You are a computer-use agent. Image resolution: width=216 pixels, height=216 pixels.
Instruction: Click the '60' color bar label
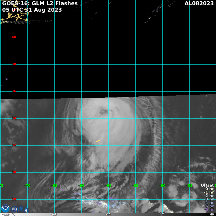pyautogui.click(x=212, y=214)
